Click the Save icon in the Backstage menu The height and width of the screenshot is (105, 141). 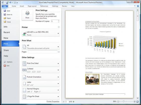click(5, 11)
